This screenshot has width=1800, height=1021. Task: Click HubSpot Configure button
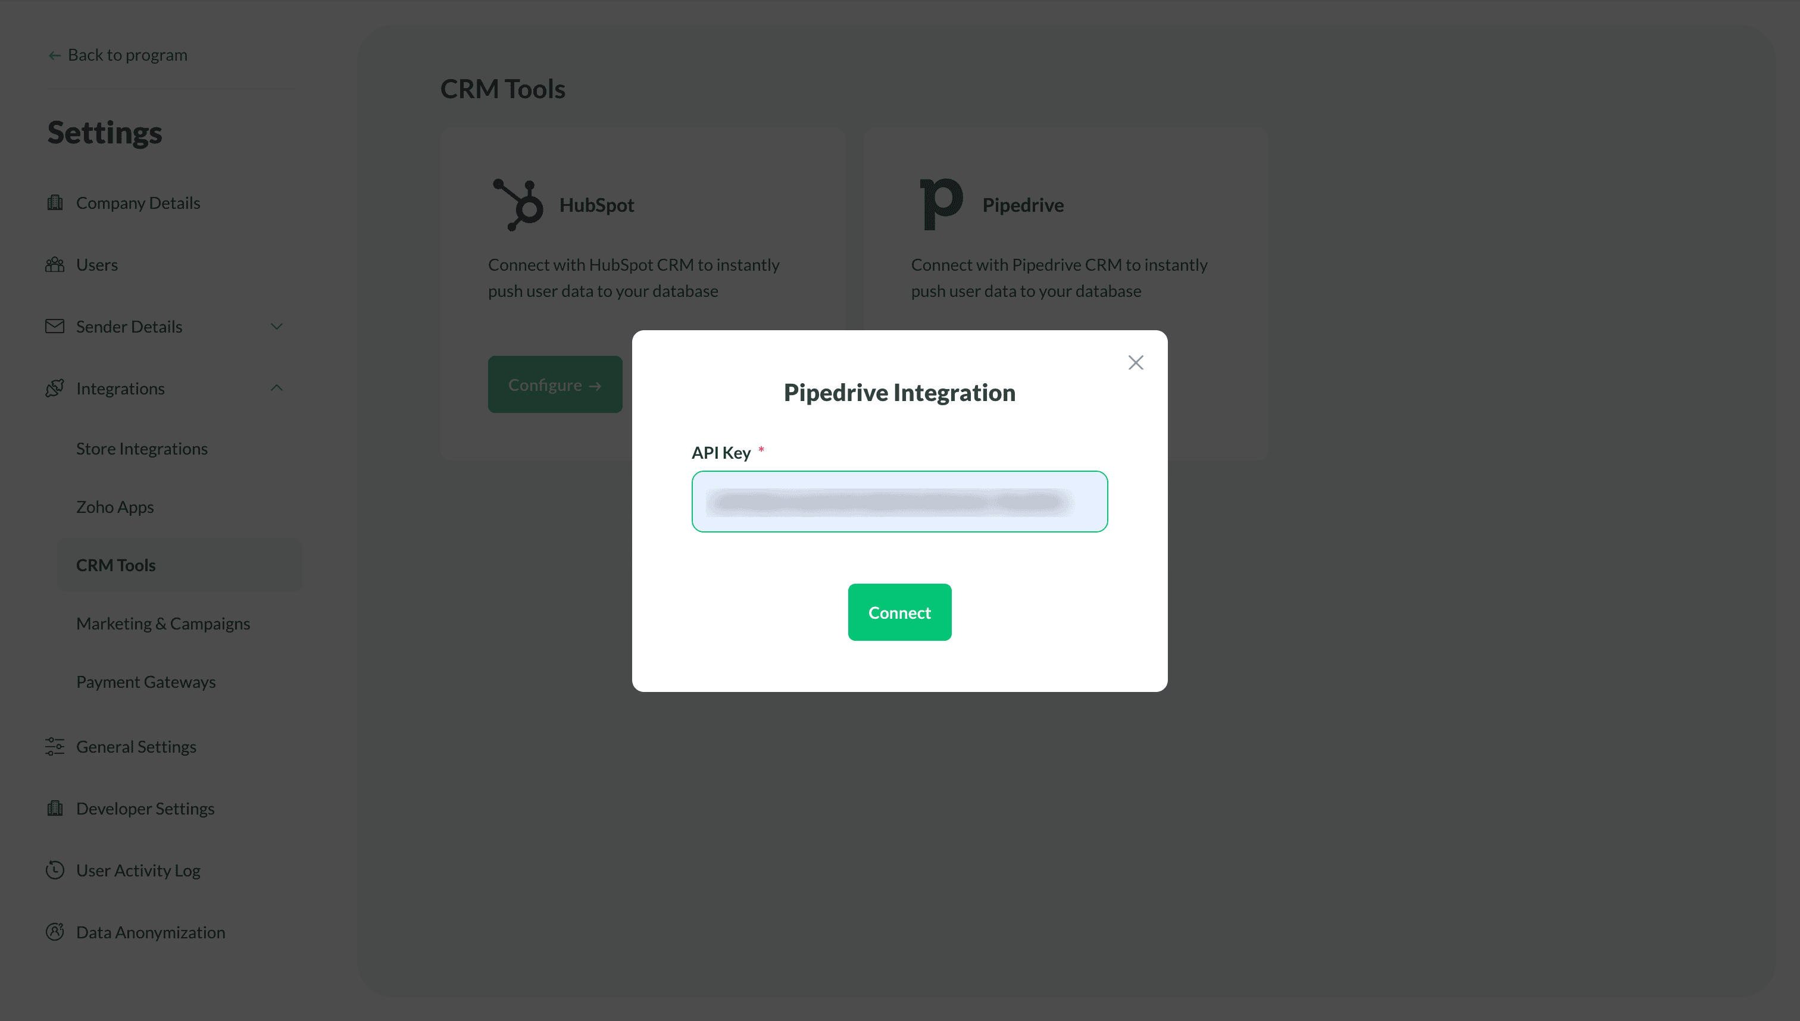pos(555,384)
